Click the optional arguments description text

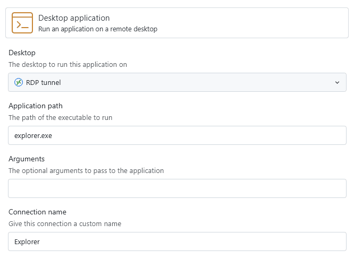86,171
